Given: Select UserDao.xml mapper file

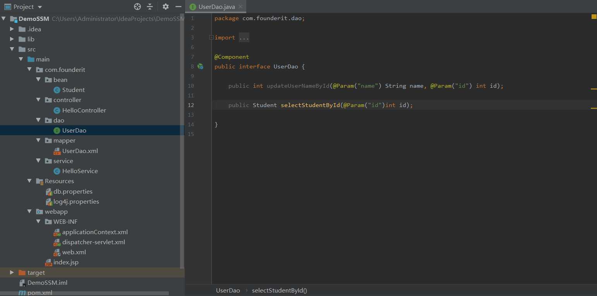Looking at the screenshot, I should click(x=80, y=151).
